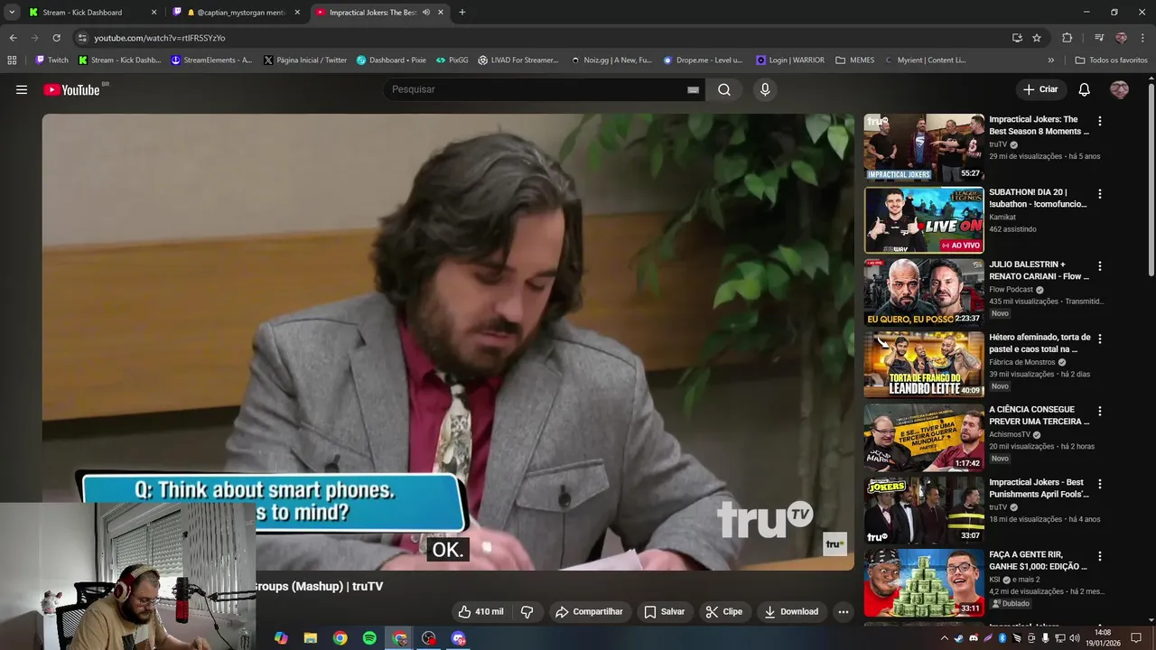Open more actions ellipsis below video

click(x=843, y=611)
